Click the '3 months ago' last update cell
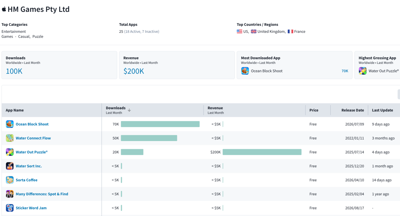This screenshot has height=216, width=400. [x=383, y=138]
